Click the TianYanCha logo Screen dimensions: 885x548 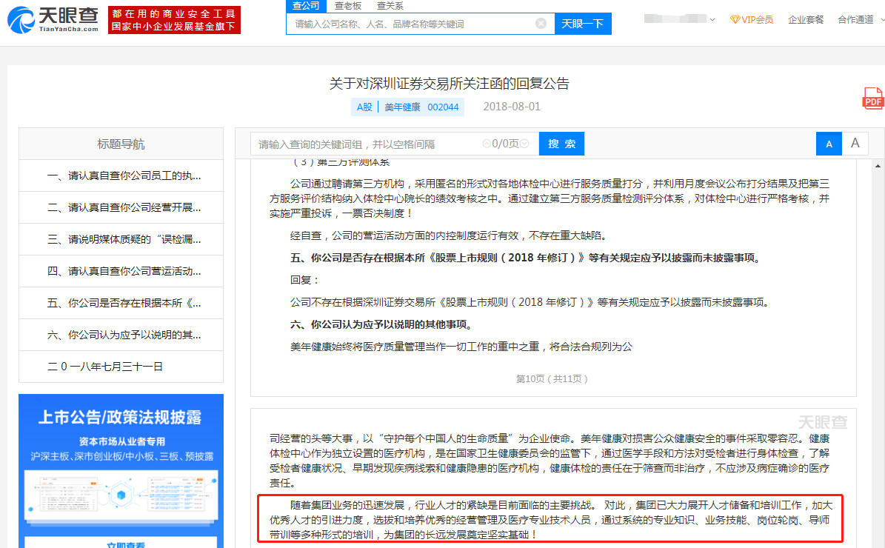tap(53, 20)
